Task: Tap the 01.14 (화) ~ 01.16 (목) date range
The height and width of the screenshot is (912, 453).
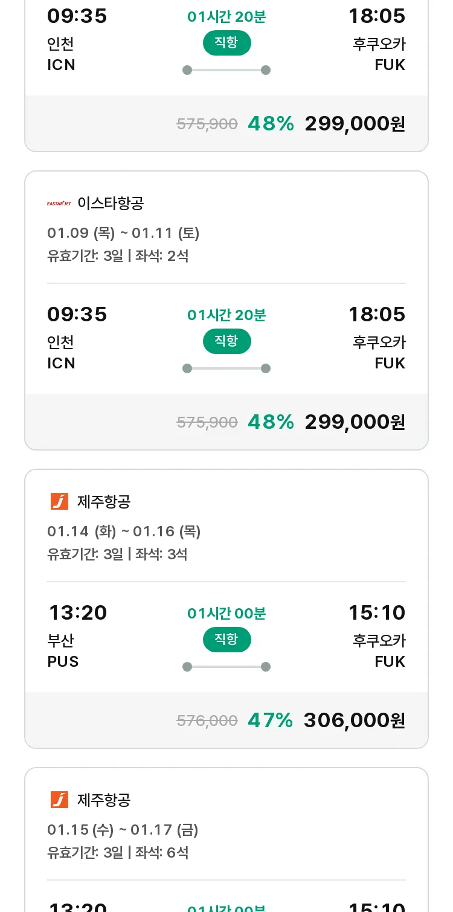Action: [x=124, y=531]
